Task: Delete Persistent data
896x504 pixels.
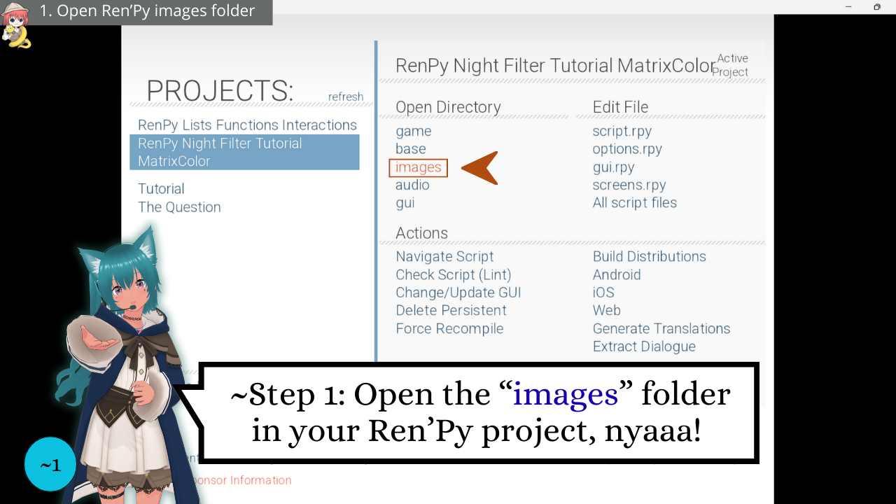Action: click(451, 310)
